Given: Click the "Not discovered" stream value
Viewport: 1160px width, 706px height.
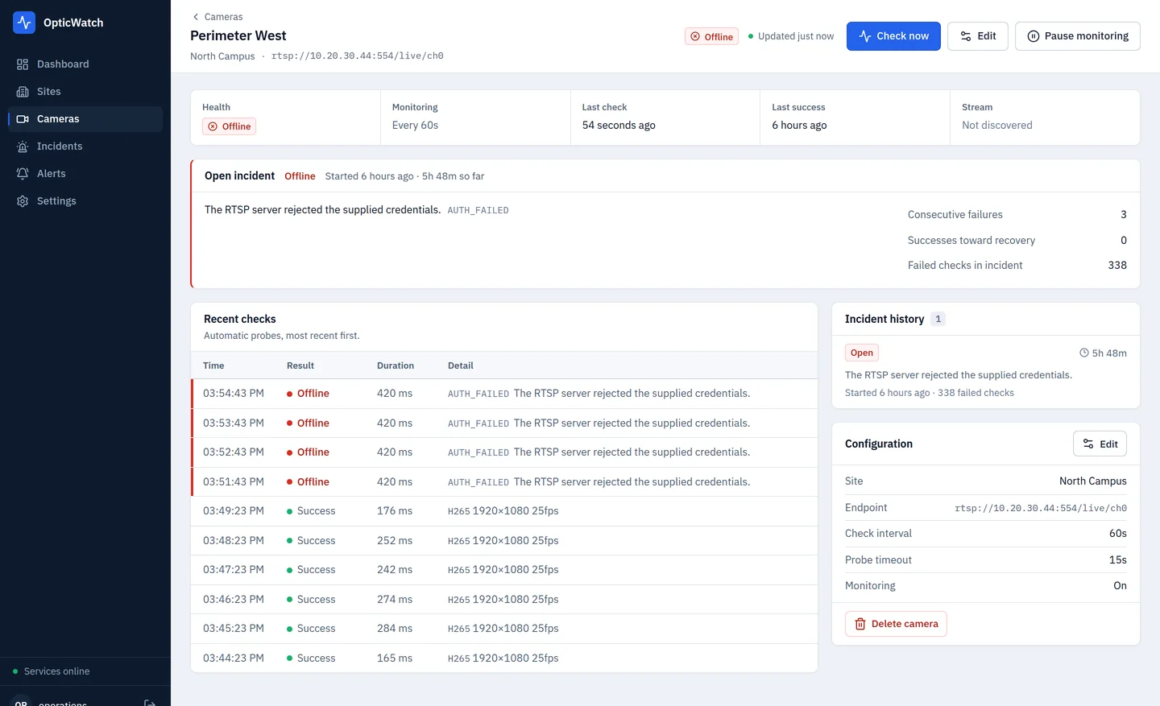Looking at the screenshot, I should click(x=997, y=126).
